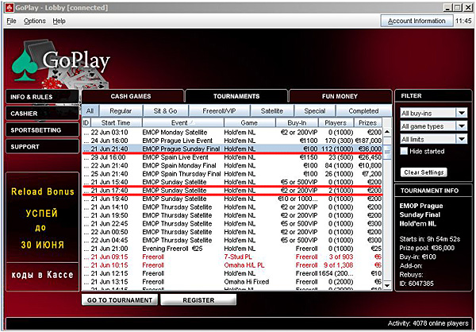This screenshot has height=332, width=476.
Task: Click the Account Information button
Action: click(x=416, y=21)
